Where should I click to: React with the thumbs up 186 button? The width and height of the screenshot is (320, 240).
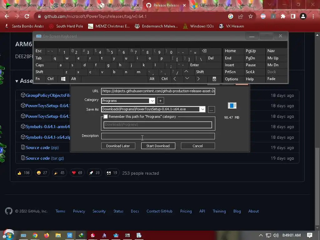(x=24, y=173)
